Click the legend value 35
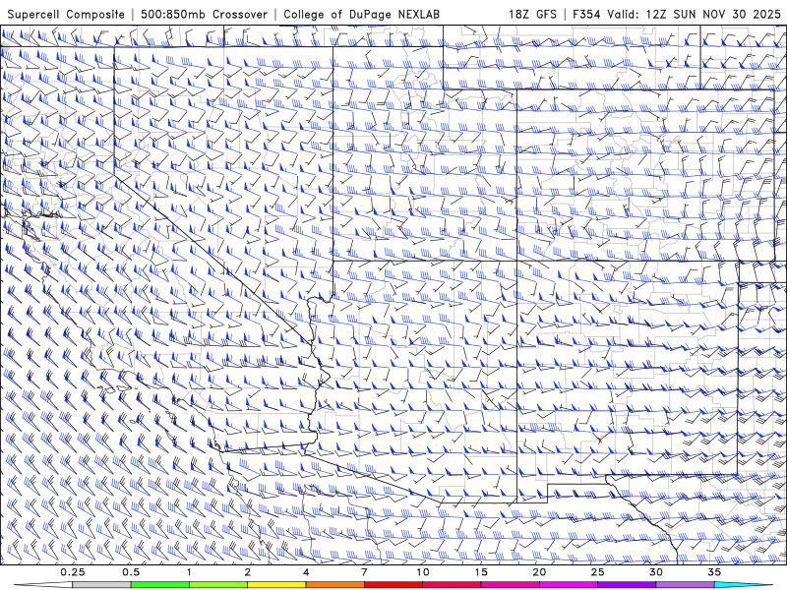787x590 pixels. [714, 572]
